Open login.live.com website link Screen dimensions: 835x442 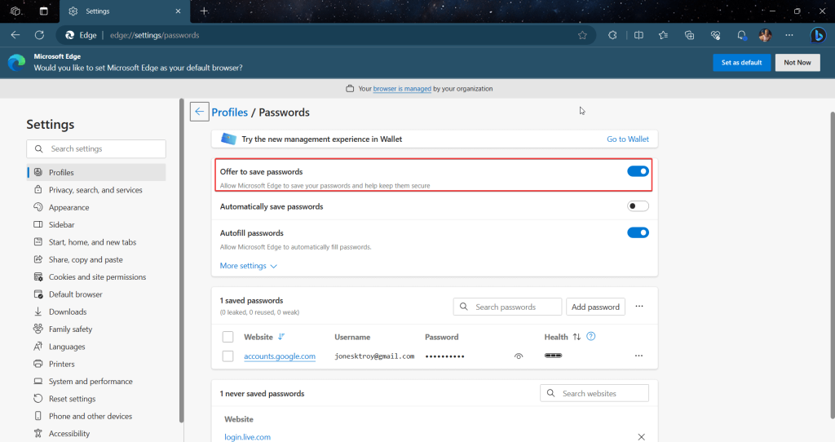[247, 436]
